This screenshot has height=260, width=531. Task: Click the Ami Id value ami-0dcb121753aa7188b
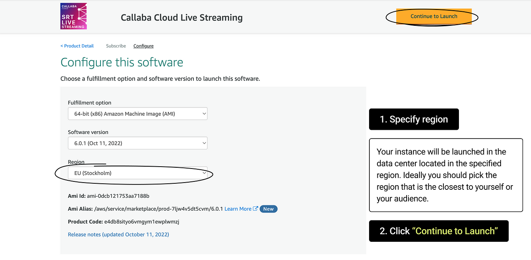click(118, 196)
